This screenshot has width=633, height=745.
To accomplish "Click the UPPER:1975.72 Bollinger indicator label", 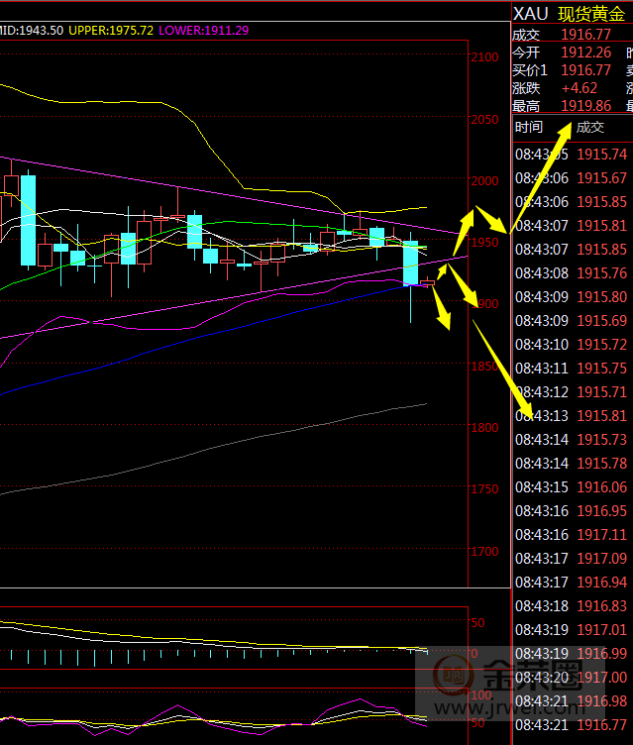I will coord(111,31).
